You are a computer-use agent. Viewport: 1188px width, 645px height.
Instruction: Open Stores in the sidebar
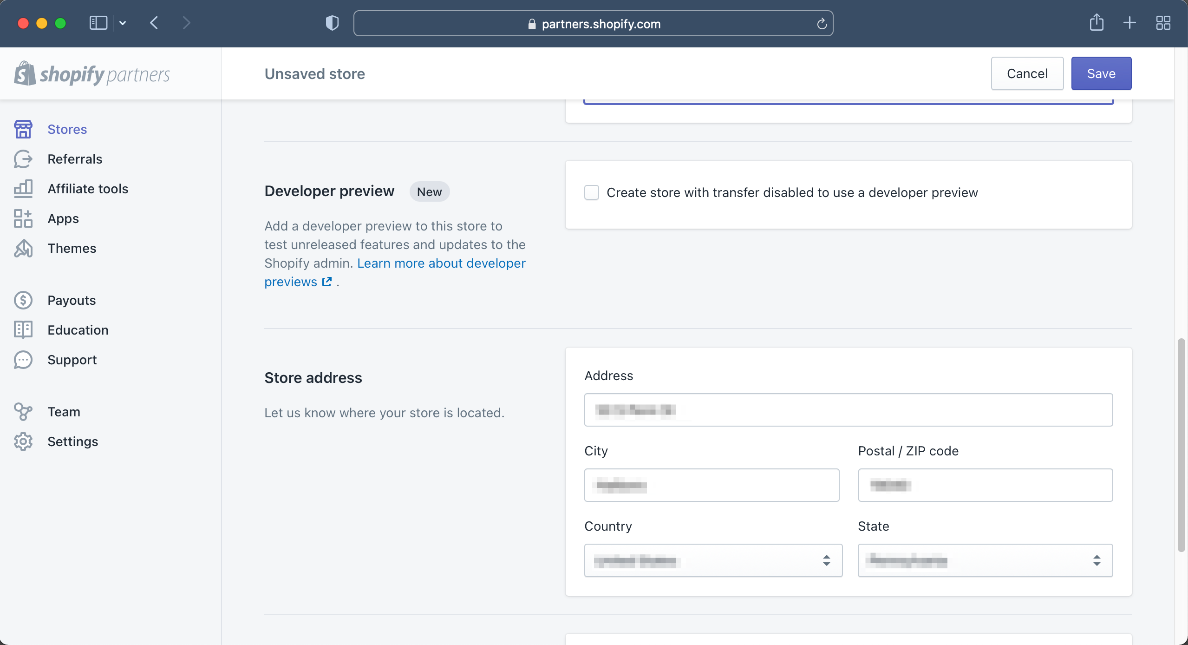(67, 129)
